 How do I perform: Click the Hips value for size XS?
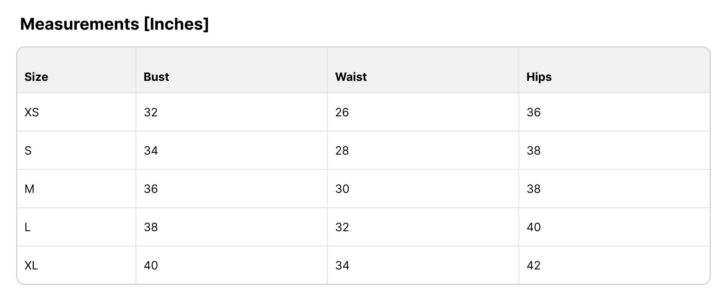533,113
